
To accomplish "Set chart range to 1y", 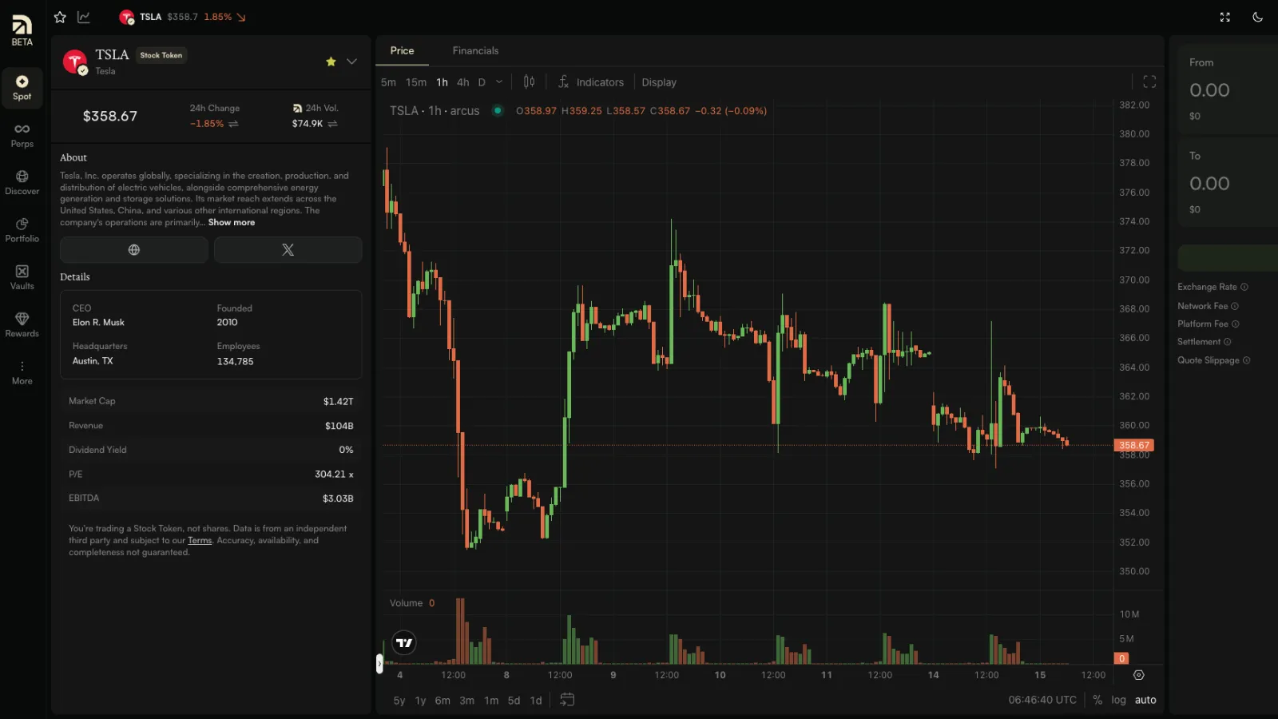I will coord(420,701).
